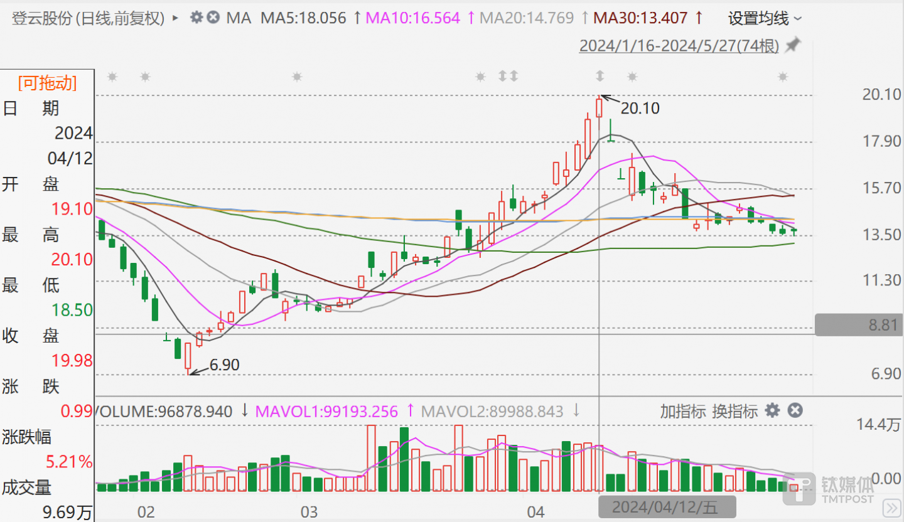Click 加指标 to add an indicator
This screenshot has height=522, width=904.
(x=683, y=412)
